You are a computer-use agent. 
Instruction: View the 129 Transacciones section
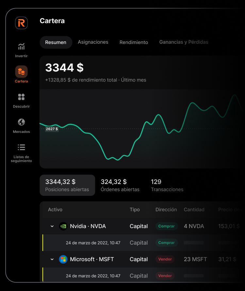pyautogui.click(x=167, y=185)
